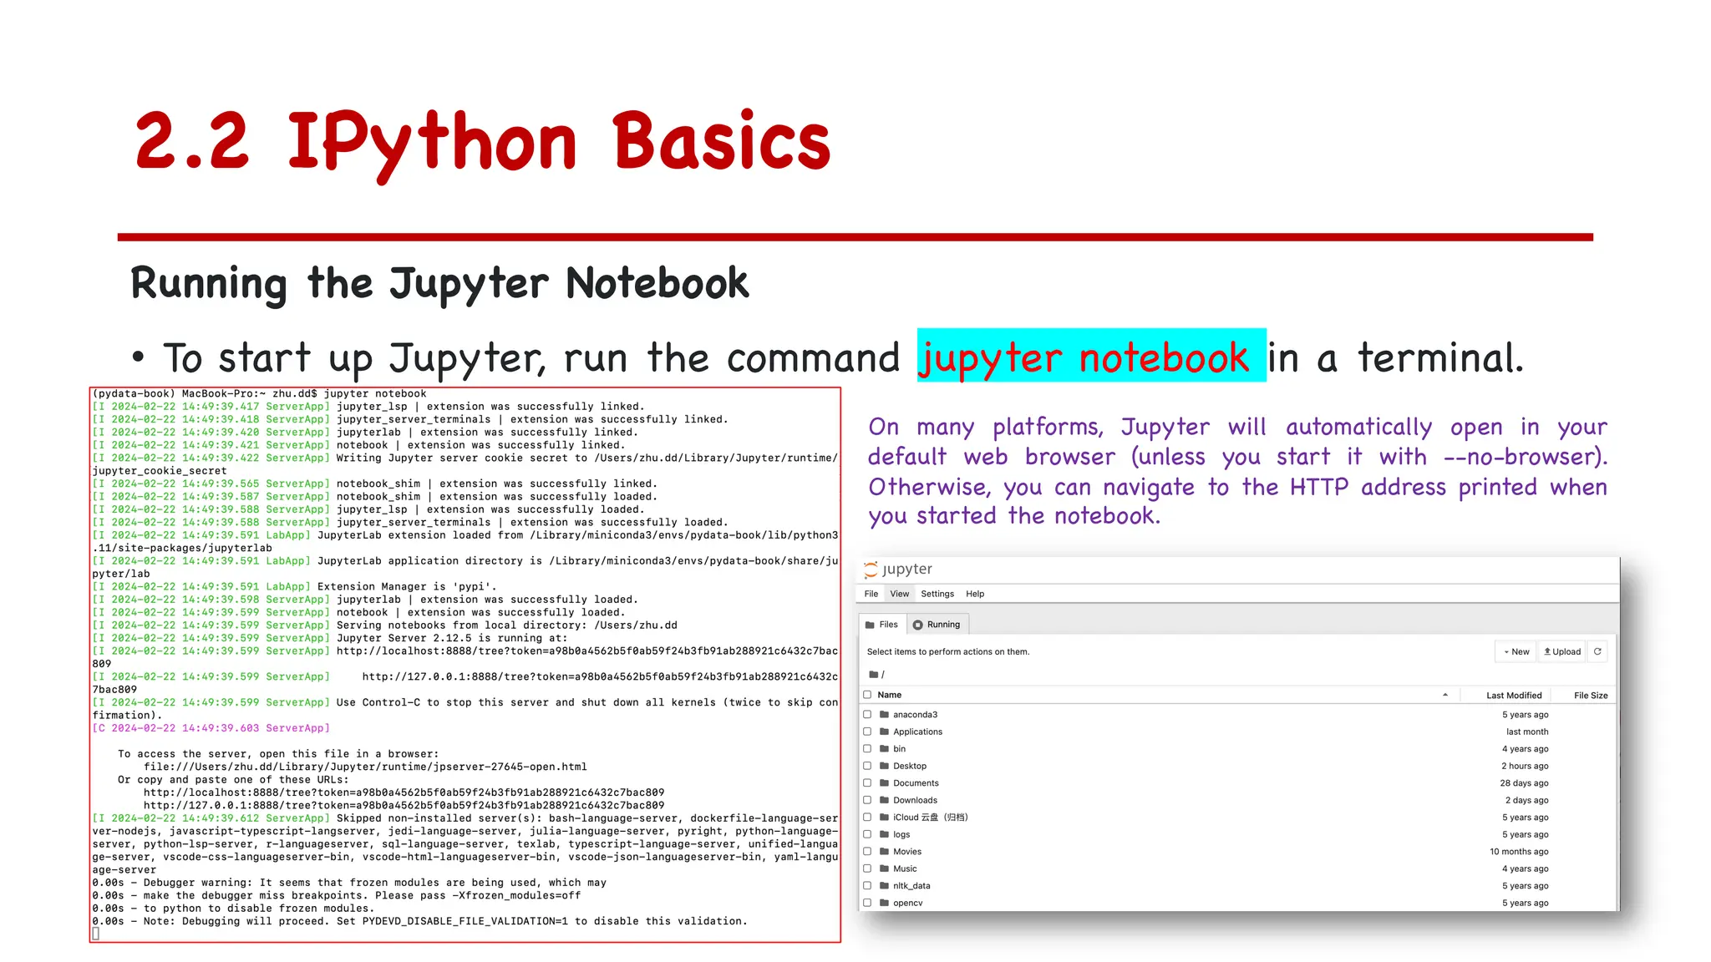The image size is (1711, 962).
Task: Switch to the Files tab
Action: coord(882,625)
